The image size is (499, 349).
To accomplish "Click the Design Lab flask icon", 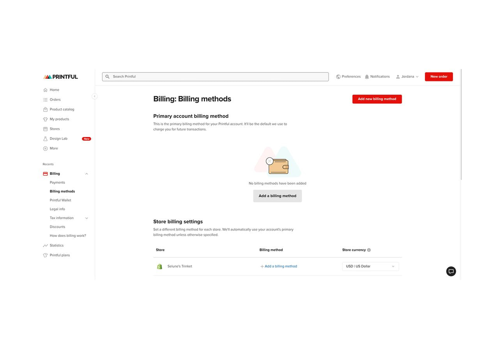I will click(45, 139).
